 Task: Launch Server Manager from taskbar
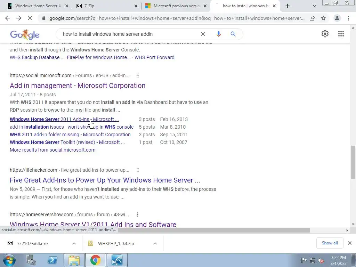click(31, 260)
